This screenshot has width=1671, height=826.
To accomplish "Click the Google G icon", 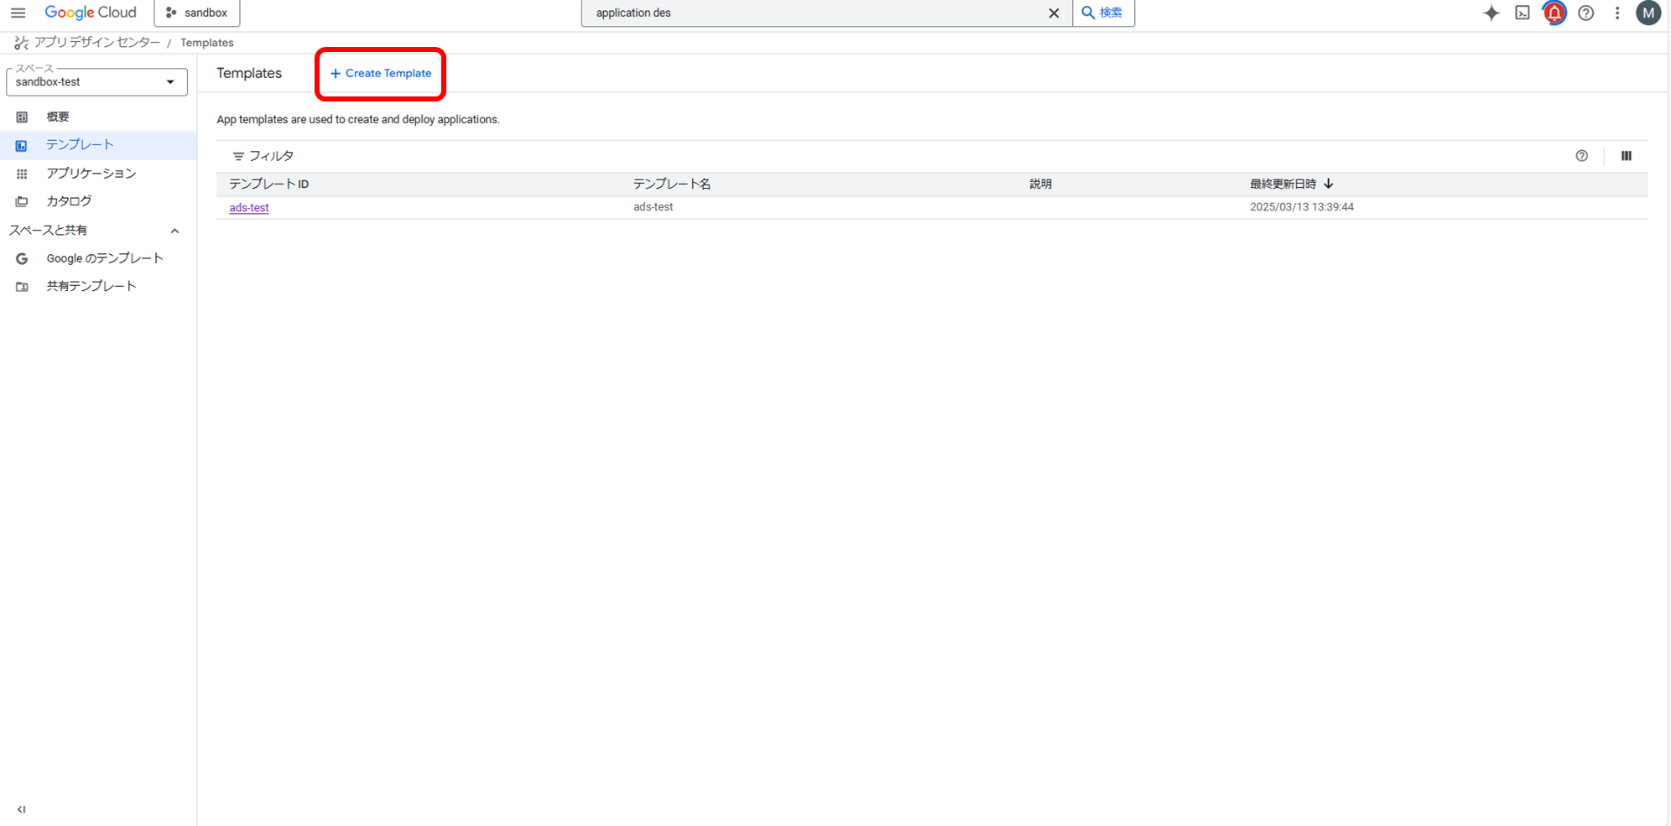I will 22,258.
